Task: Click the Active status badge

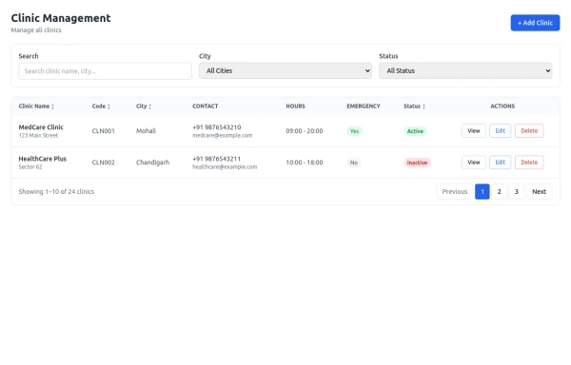Action: point(415,131)
